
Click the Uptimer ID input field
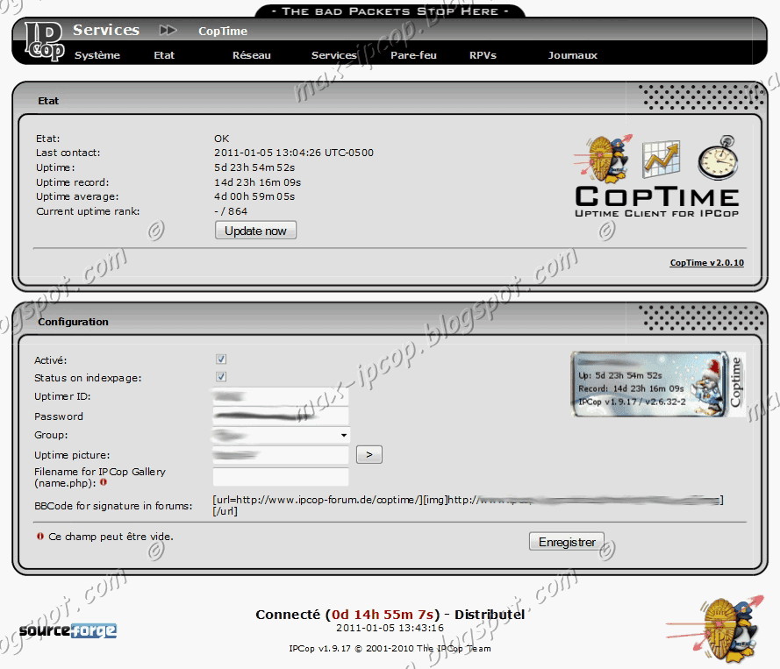click(281, 396)
